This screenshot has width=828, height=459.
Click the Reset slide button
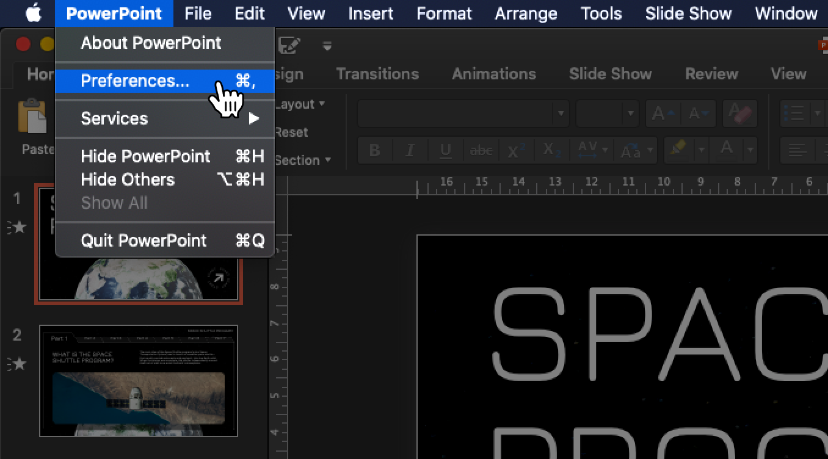292,132
